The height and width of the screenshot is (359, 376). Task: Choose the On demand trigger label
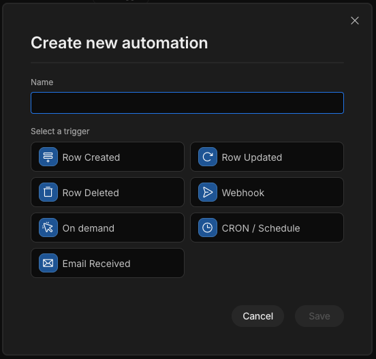(89, 228)
